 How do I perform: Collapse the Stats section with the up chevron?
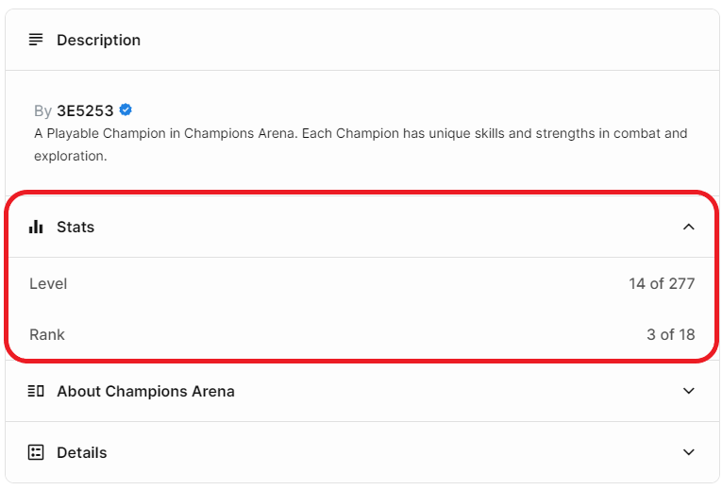[688, 227]
